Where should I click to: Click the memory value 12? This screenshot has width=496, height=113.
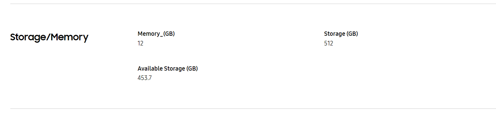click(141, 43)
